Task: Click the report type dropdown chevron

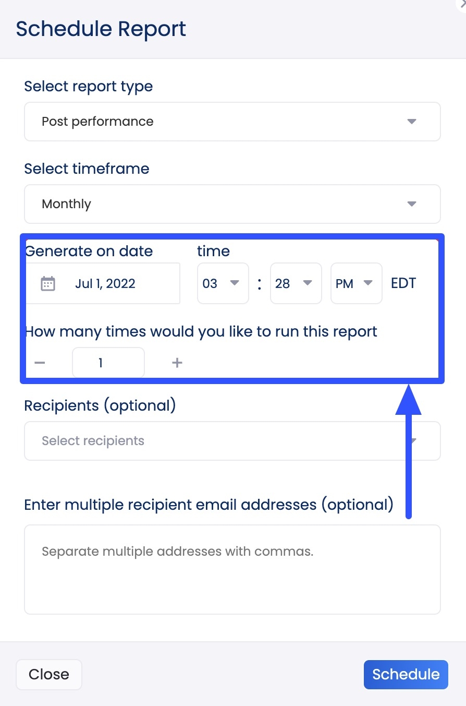Action: pyautogui.click(x=412, y=122)
